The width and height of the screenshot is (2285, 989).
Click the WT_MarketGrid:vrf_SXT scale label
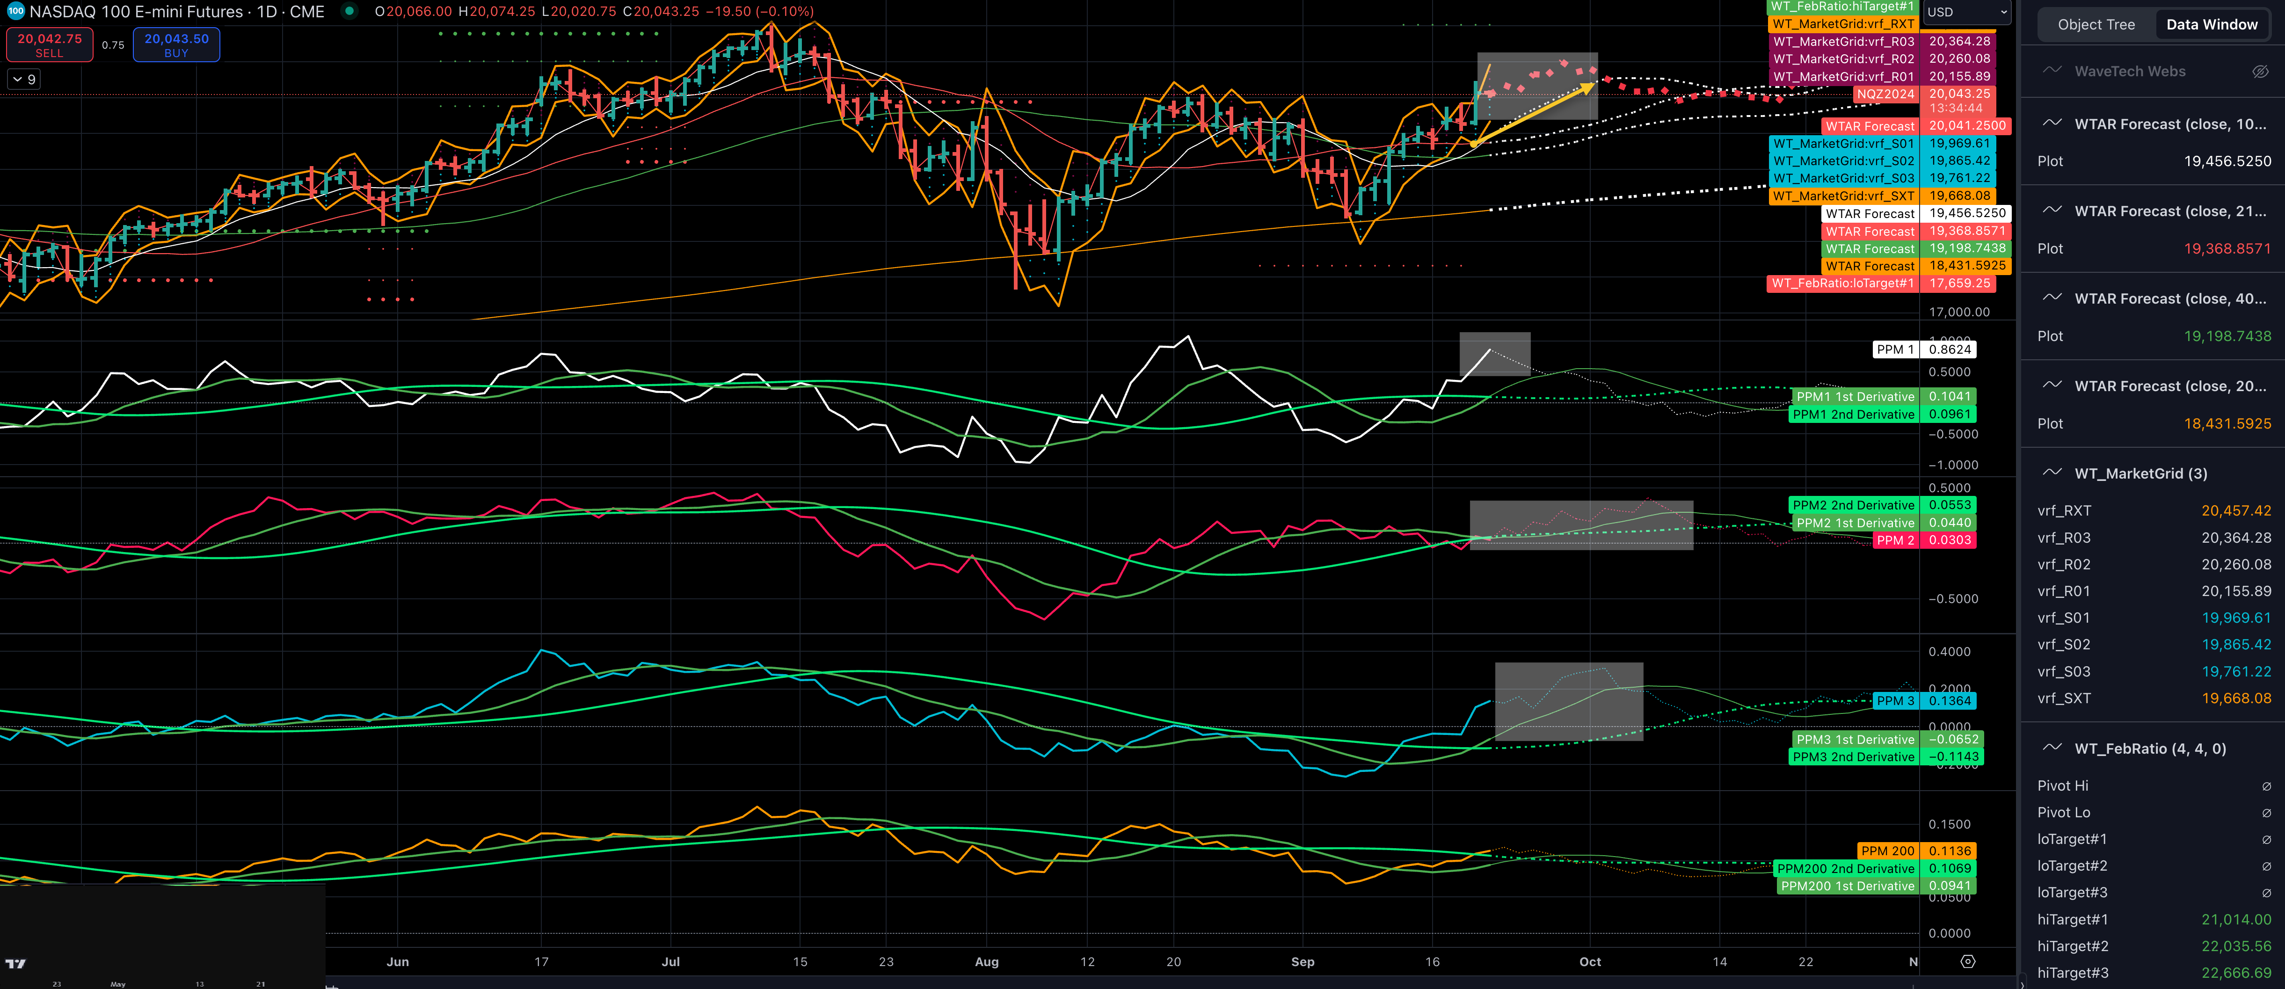click(1844, 196)
